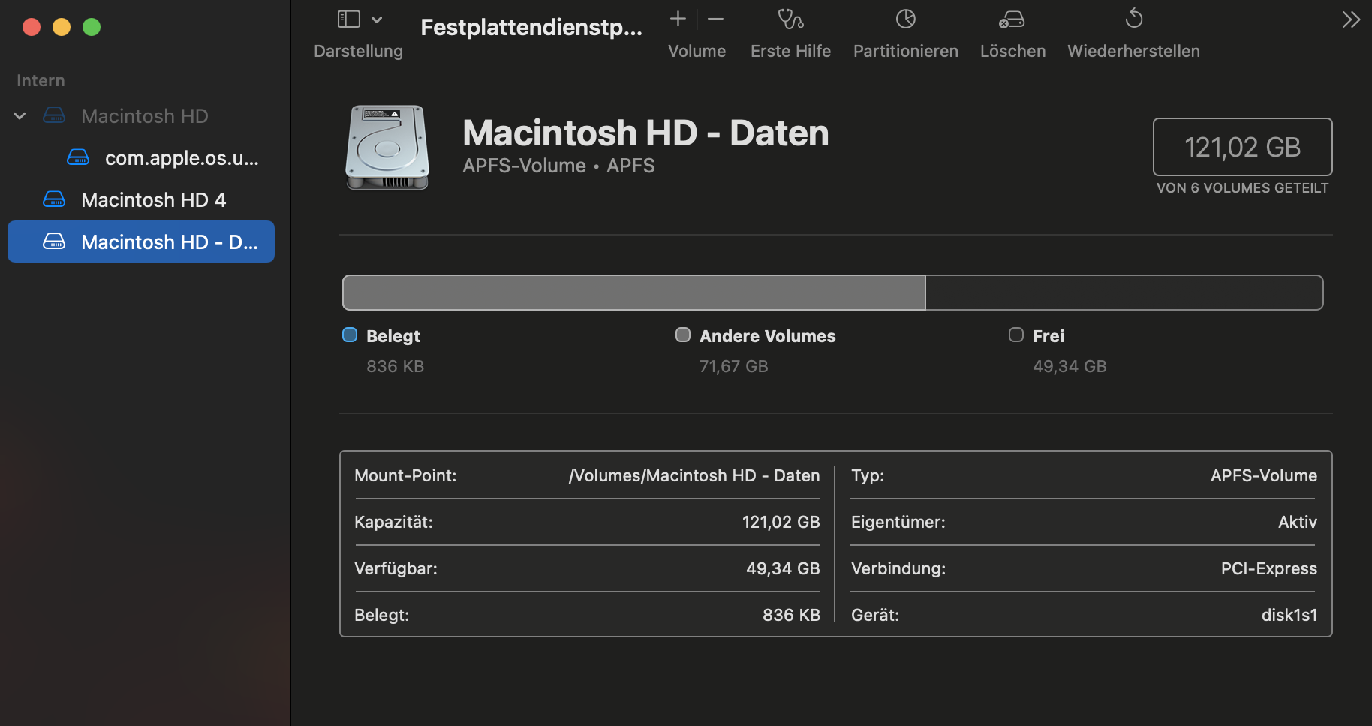The image size is (1372, 726).
Task: Zoom the window with the green button
Action: point(92,27)
